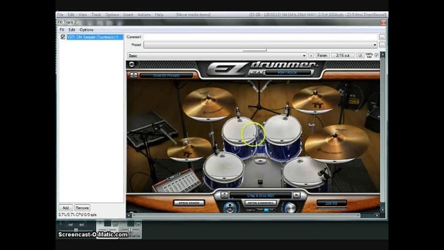Open the Track menu in main window
Viewport: 444px width, 250px height.
[96, 15]
